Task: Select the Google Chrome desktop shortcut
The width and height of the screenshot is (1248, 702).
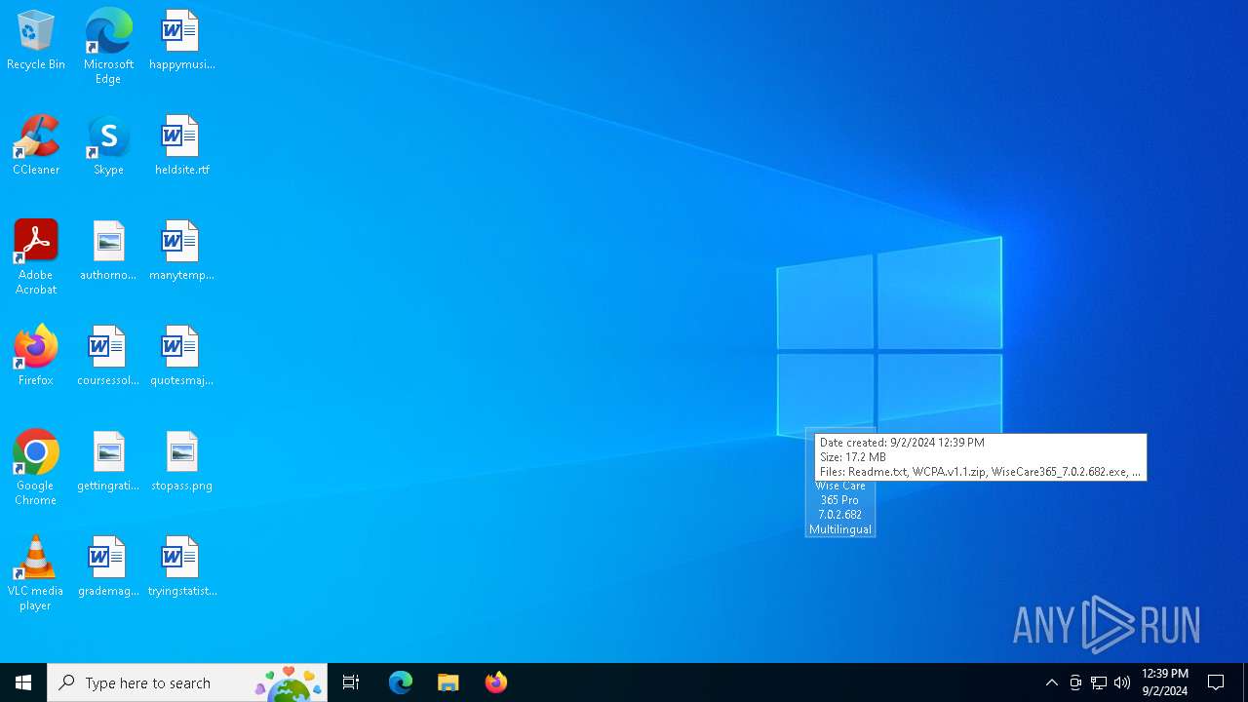Action: 36,468
